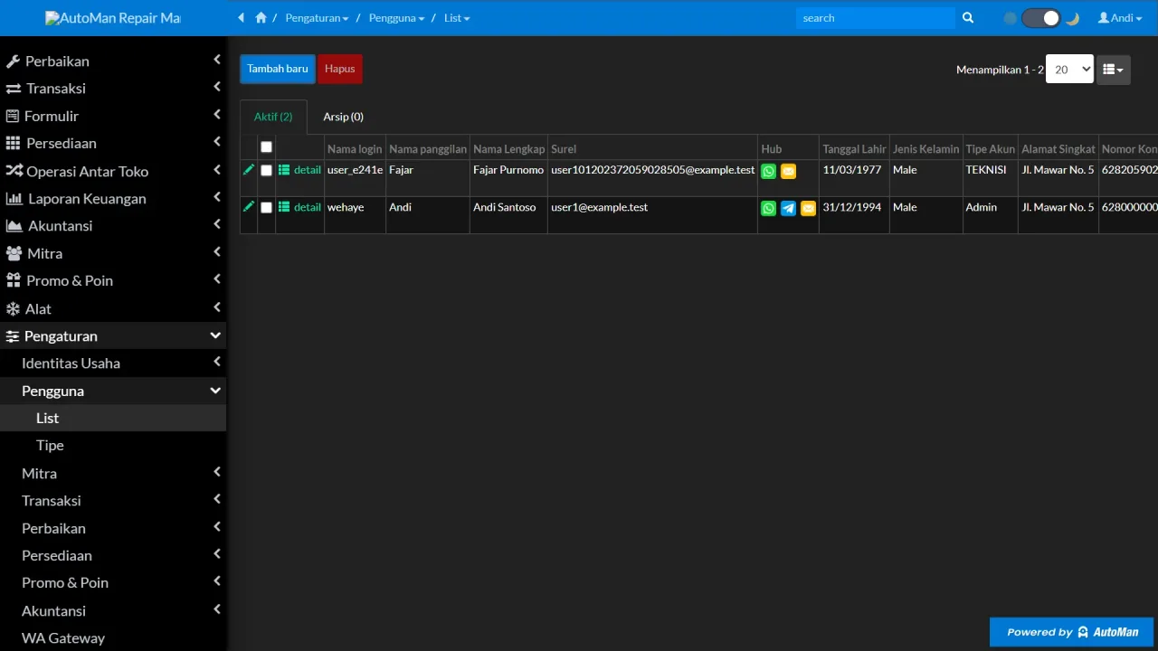The height and width of the screenshot is (651, 1158).
Task: Click into the search input field
Action: click(x=876, y=18)
